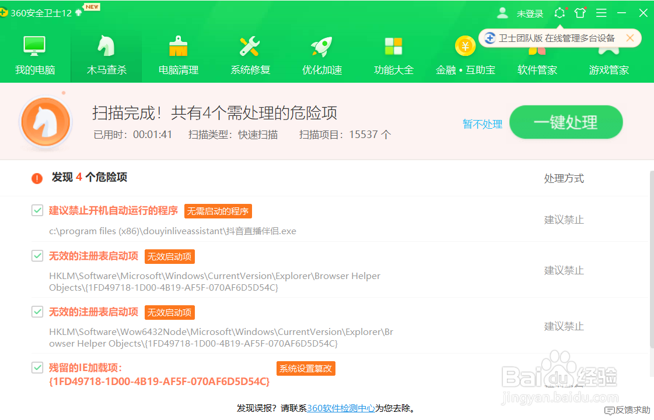Screen dimensions: 654x420
Task: Open My Computer monitor icon
Action: click(34, 46)
